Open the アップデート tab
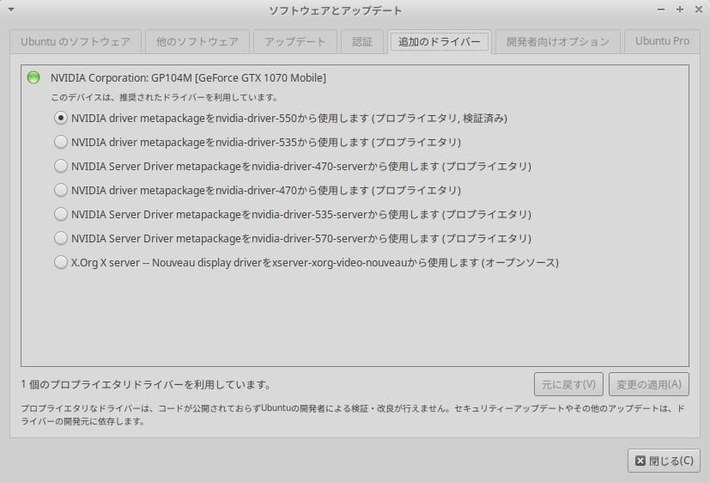The image size is (710, 483). 295,42
